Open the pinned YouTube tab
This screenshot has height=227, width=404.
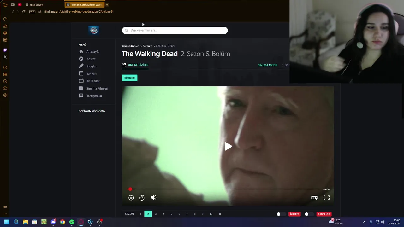(x=20, y=5)
